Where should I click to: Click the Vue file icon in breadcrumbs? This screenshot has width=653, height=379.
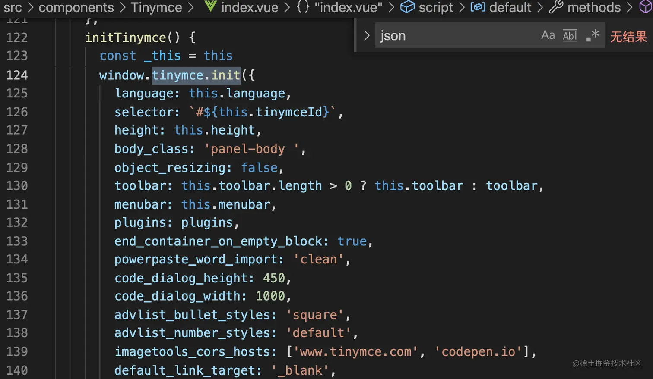(210, 7)
